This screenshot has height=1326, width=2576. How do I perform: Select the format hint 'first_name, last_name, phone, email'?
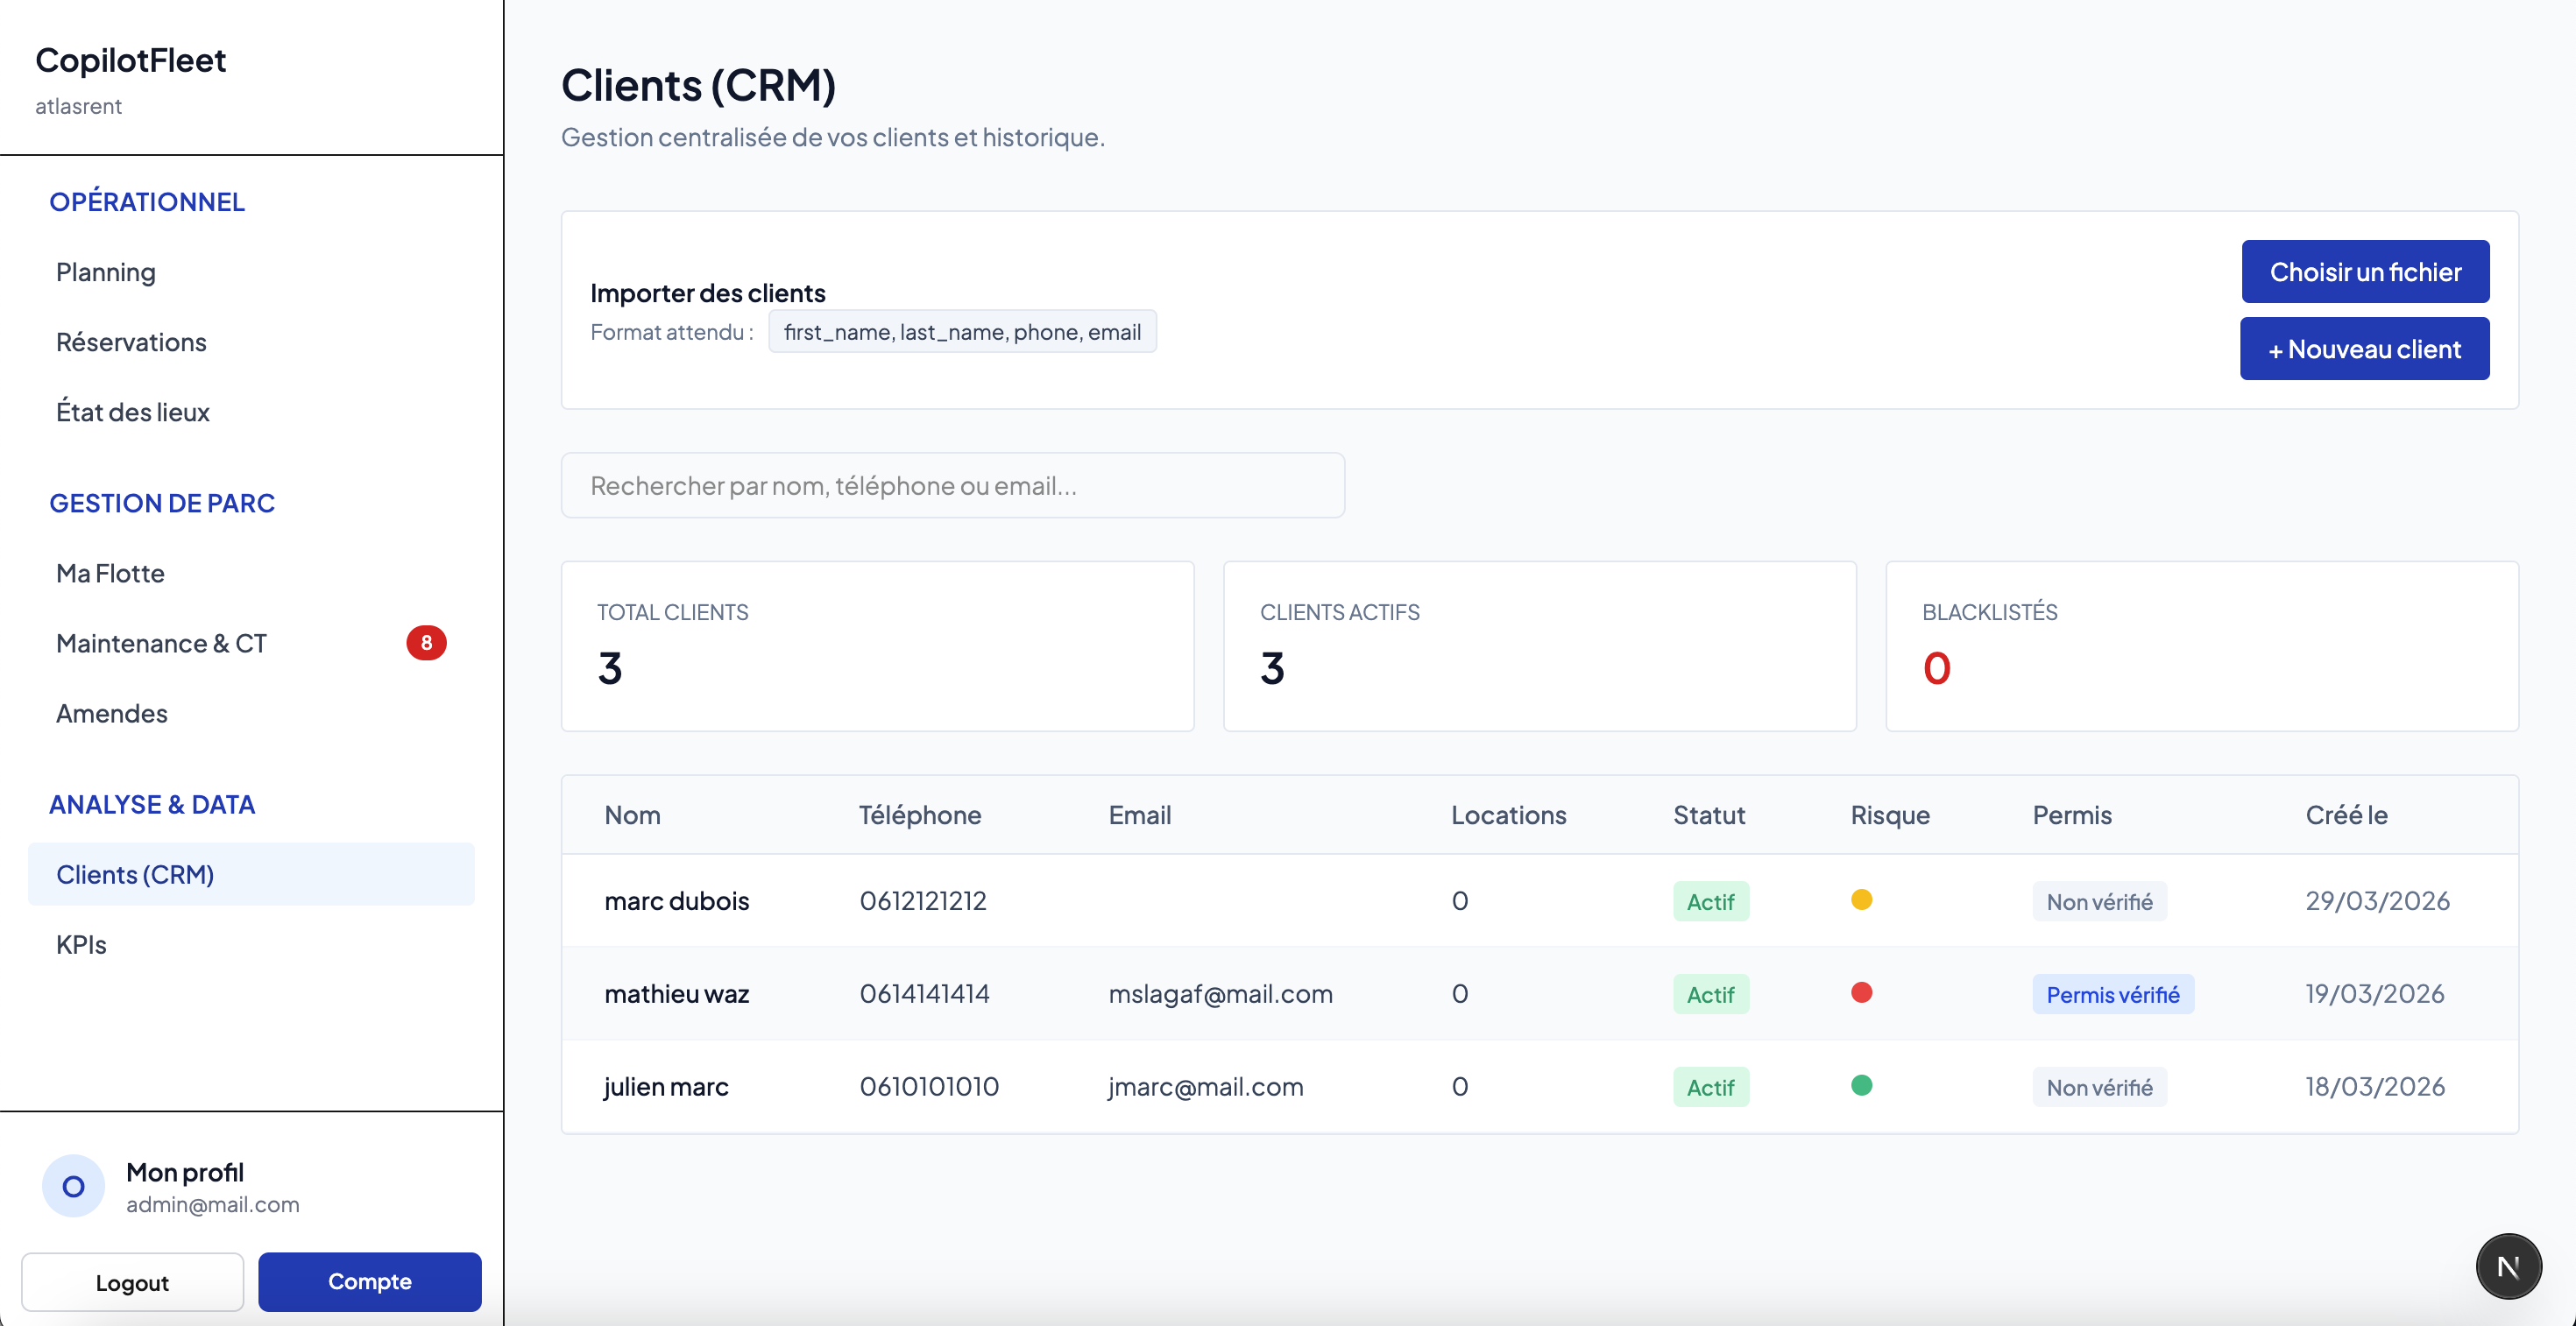(962, 332)
